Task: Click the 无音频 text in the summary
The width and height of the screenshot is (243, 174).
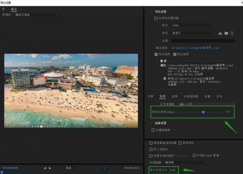Action: pyautogui.click(x=172, y=84)
